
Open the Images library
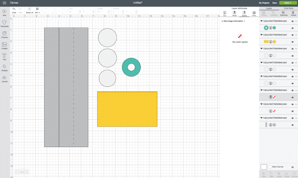click(4, 46)
